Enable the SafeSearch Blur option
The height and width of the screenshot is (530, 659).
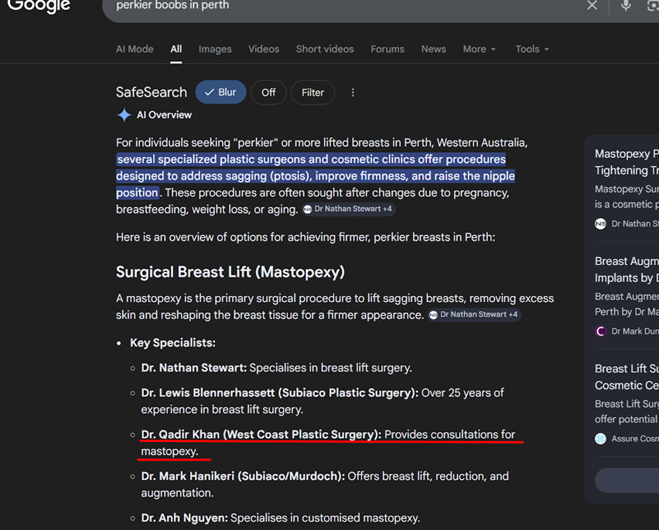tap(220, 93)
